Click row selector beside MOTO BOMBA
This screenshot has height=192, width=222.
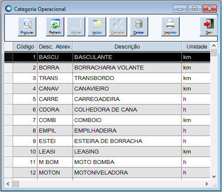[9, 162]
